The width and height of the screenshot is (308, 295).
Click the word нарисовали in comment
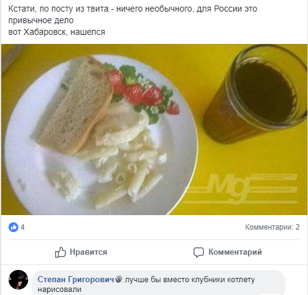(x=59, y=290)
